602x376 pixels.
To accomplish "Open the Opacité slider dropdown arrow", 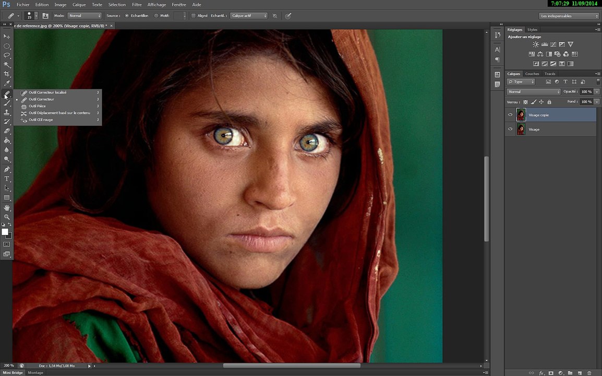I will click(x=597, y=91).
